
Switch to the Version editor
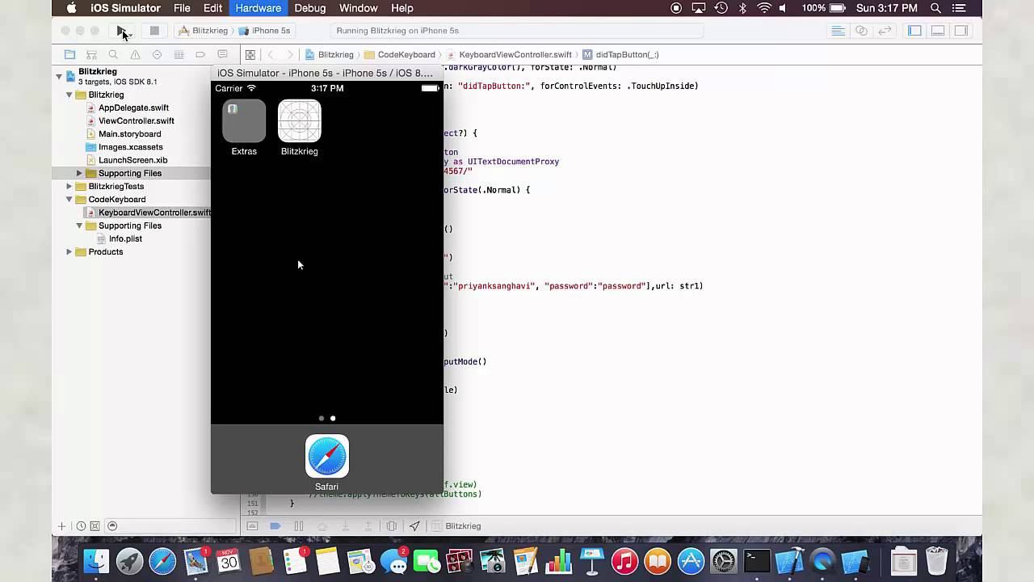885,31
